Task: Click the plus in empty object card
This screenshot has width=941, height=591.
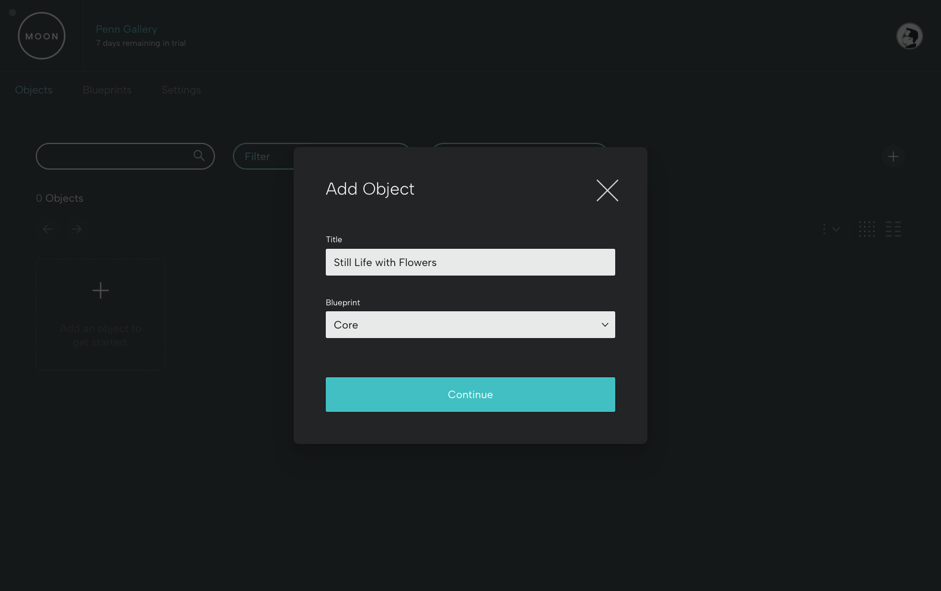Action: point(101,290)
